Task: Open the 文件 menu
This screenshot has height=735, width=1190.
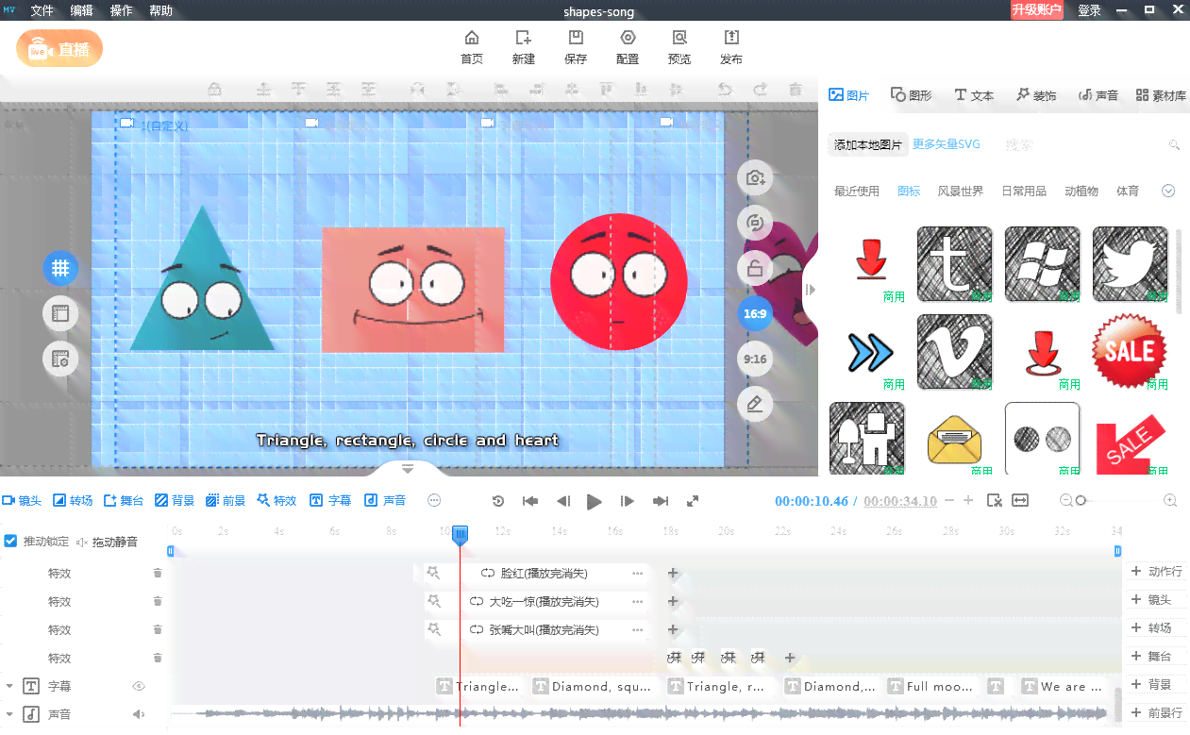Action: 42,11
